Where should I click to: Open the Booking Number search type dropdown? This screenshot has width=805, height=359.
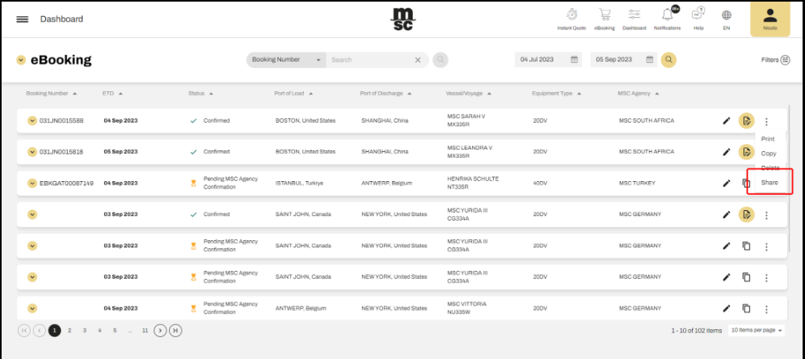click(x=286, y=60)
